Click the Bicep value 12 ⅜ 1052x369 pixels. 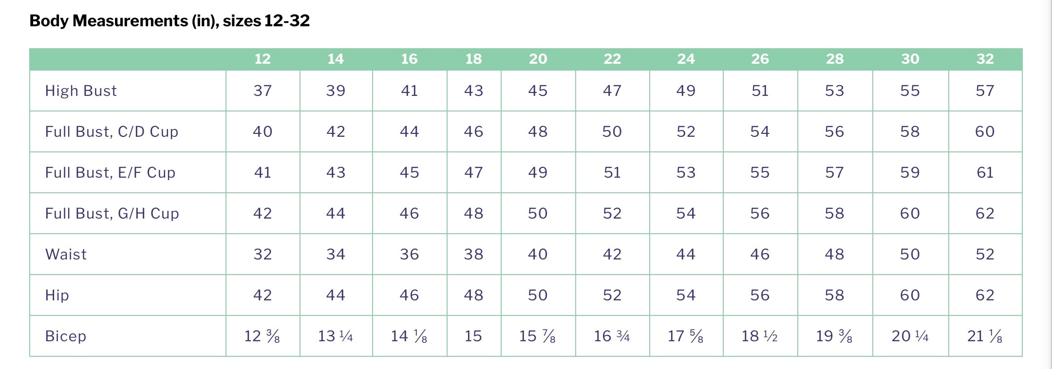(263, 336)
